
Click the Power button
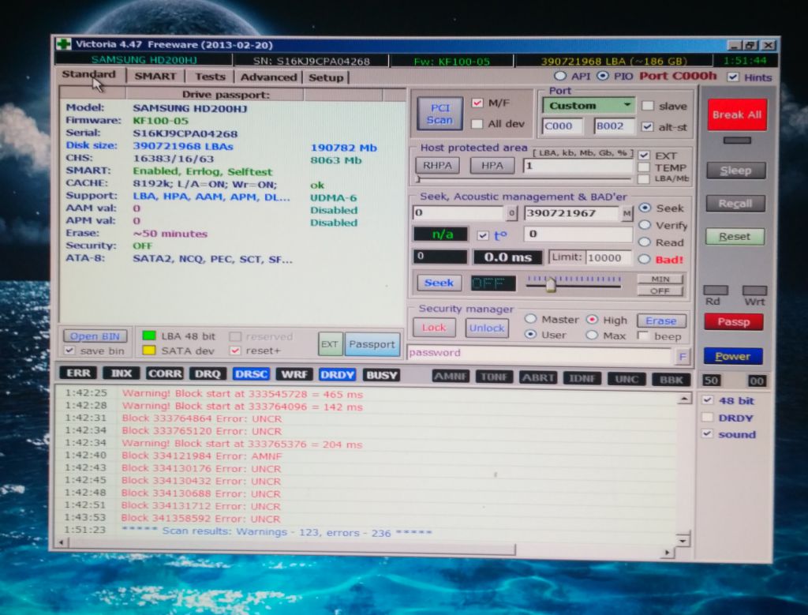[x=733, y=356]
